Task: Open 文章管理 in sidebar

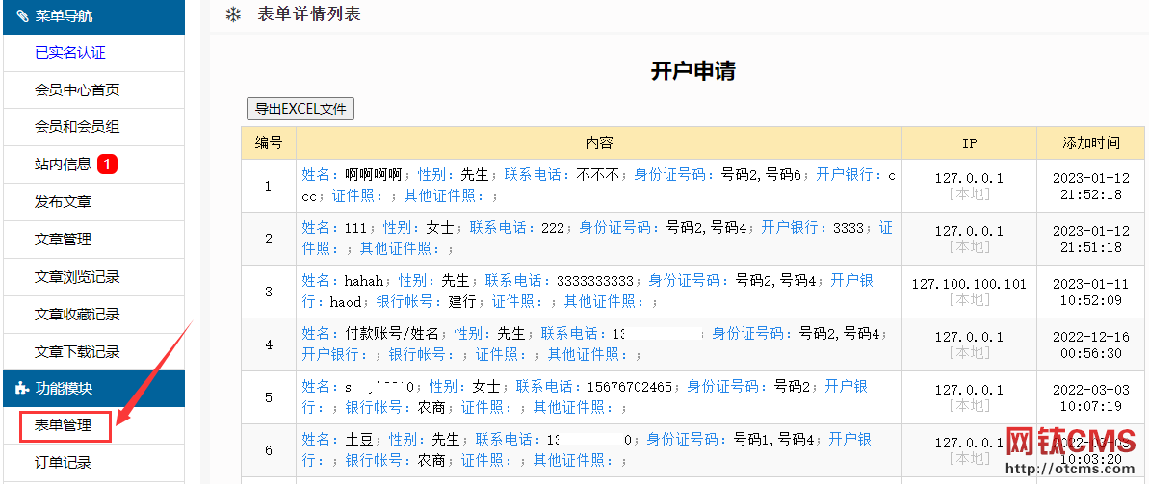Action: (63, 240)
